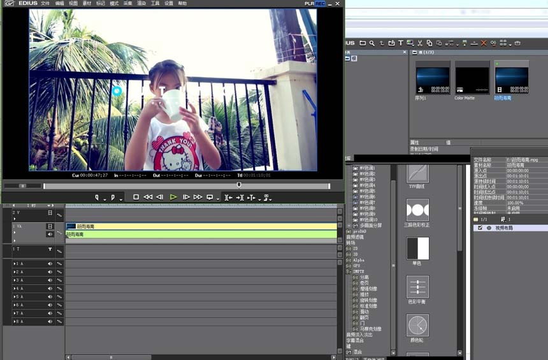The height and width of the screenshot is (360, 548).
Task: Open the 文件 menu
Action: 45,3
